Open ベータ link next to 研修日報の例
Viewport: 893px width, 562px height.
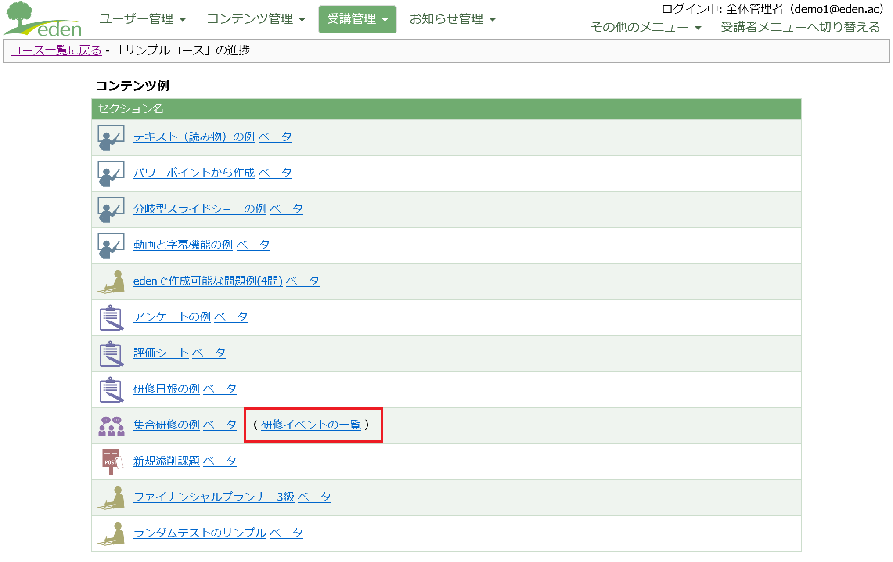[220, 389]
